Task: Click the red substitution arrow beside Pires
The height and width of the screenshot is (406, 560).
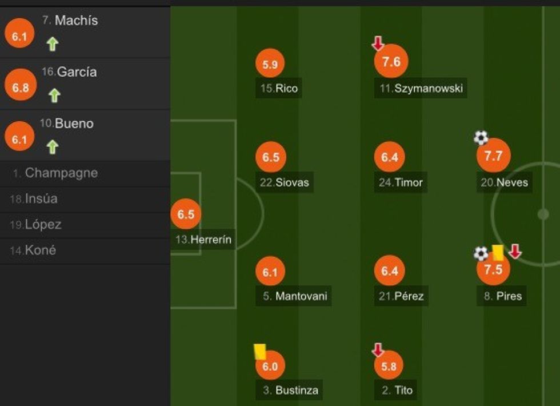Action: point(515,251)
